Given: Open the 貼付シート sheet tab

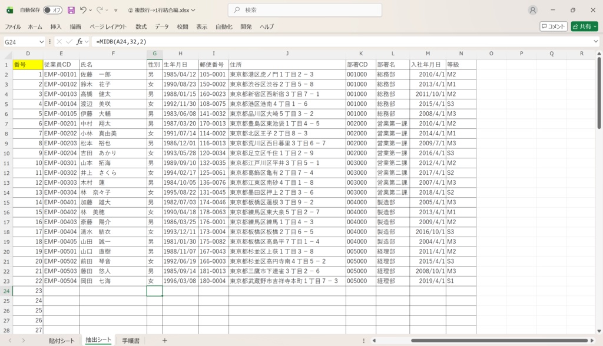Looking at the screenshot, I should click(x=61, y=341).
